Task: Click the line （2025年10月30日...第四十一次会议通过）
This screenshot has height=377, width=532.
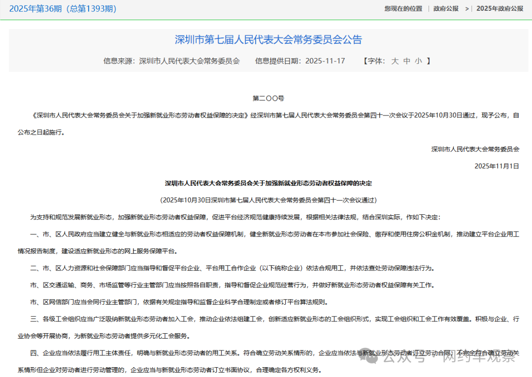Action: click(268, 201)
